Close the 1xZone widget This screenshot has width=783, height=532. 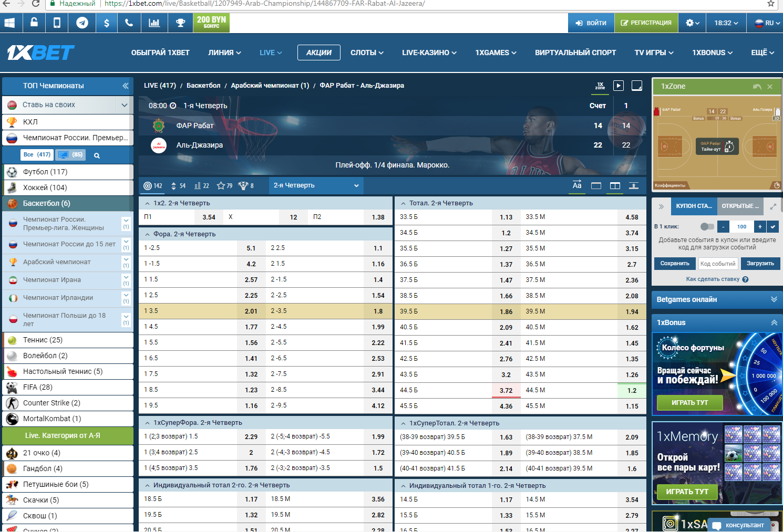770,87
